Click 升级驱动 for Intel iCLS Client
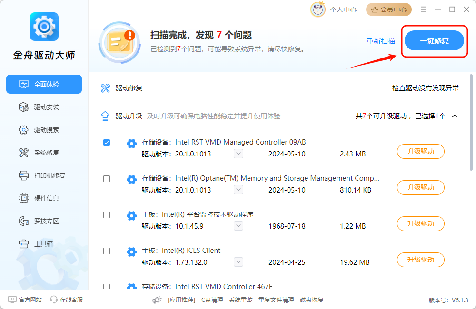This screenshot has height=309, width=476. point(421,260)
